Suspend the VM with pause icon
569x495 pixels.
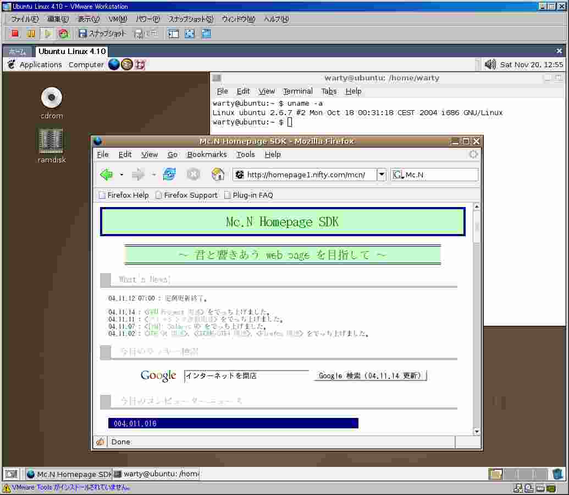(31, 34)
